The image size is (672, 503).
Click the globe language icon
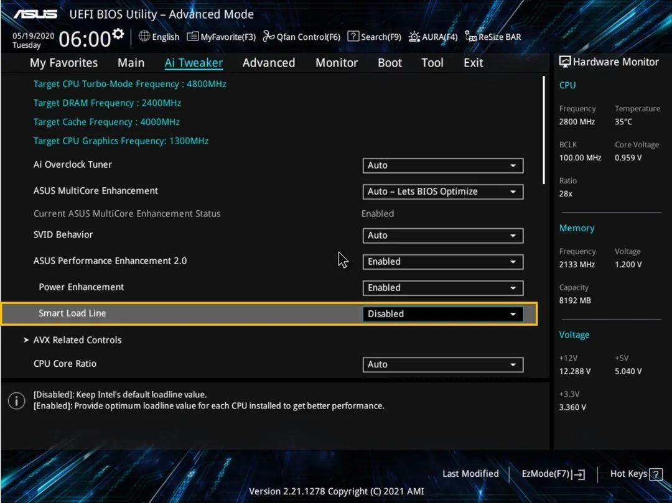[144, 37]
